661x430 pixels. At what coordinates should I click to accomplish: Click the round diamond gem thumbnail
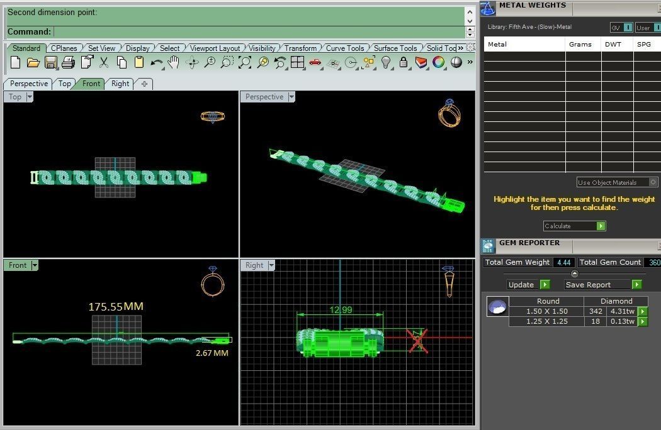click(x=497, y=307)
